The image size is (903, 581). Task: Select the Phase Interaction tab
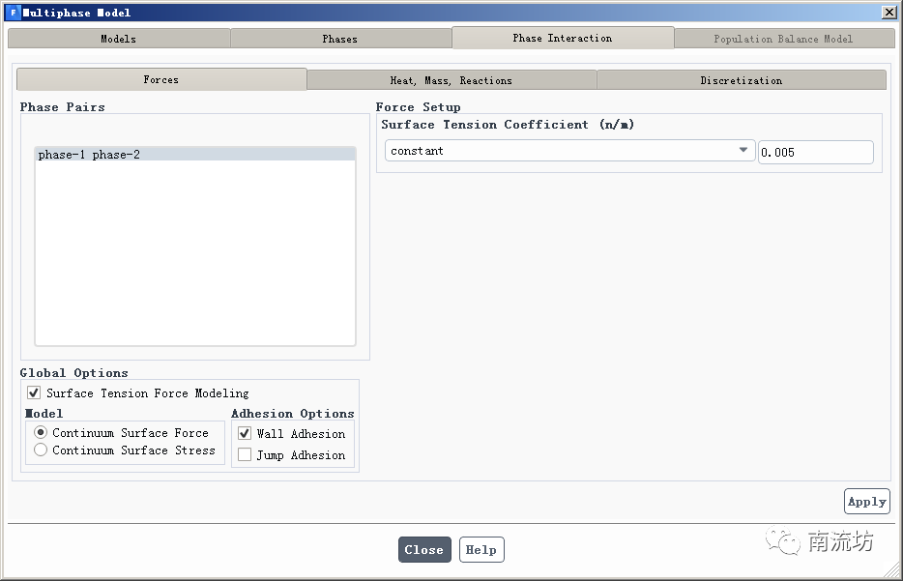[x=563, y=38]
